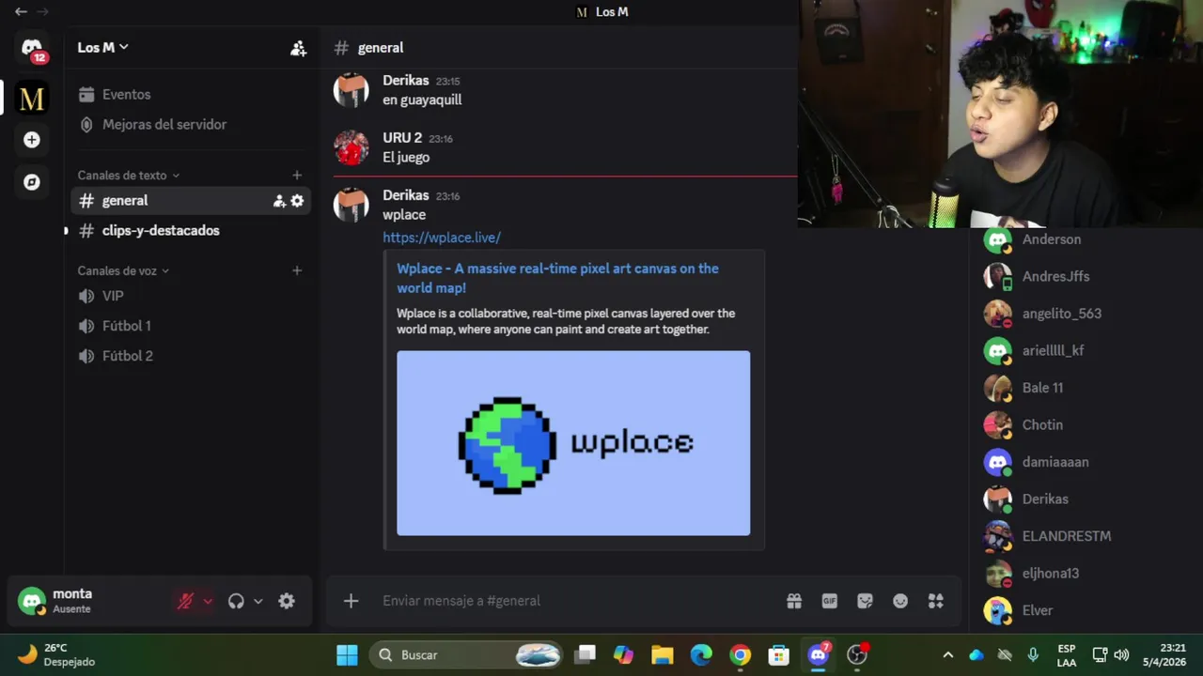The width and height of the screenshot is (1203, 676).
Task: Open Microsoft Edge from taskbar
Action: 701,655
